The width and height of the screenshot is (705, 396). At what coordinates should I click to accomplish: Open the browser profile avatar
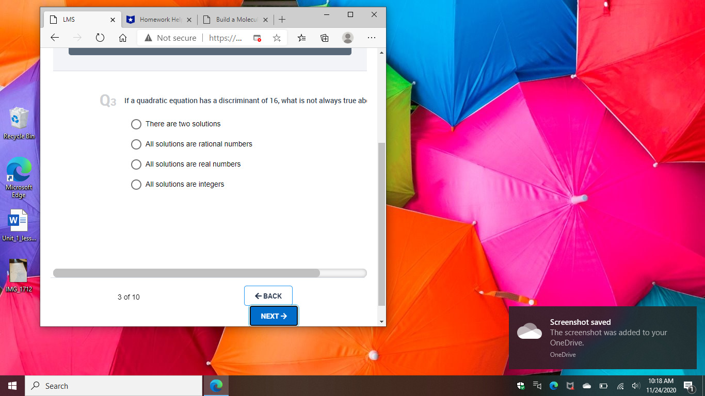(348, 38)
